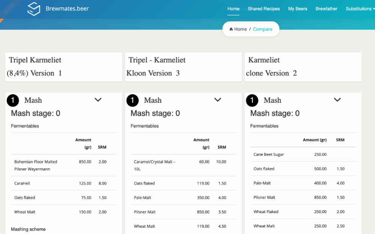Click the 125.00 amount for CaraHell
Screen dimensions: 375x234
tap(85, 183)
